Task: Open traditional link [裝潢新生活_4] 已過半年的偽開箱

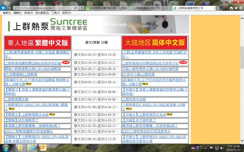Action: (37, 82)
